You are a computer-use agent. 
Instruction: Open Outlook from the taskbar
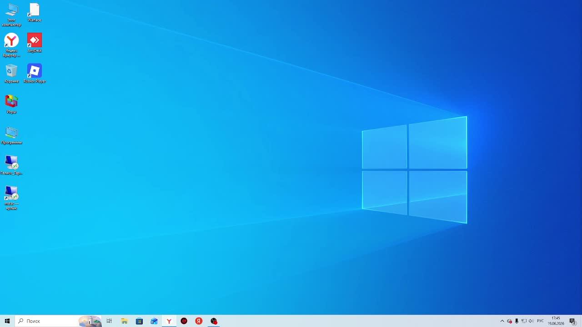[154, 321]
